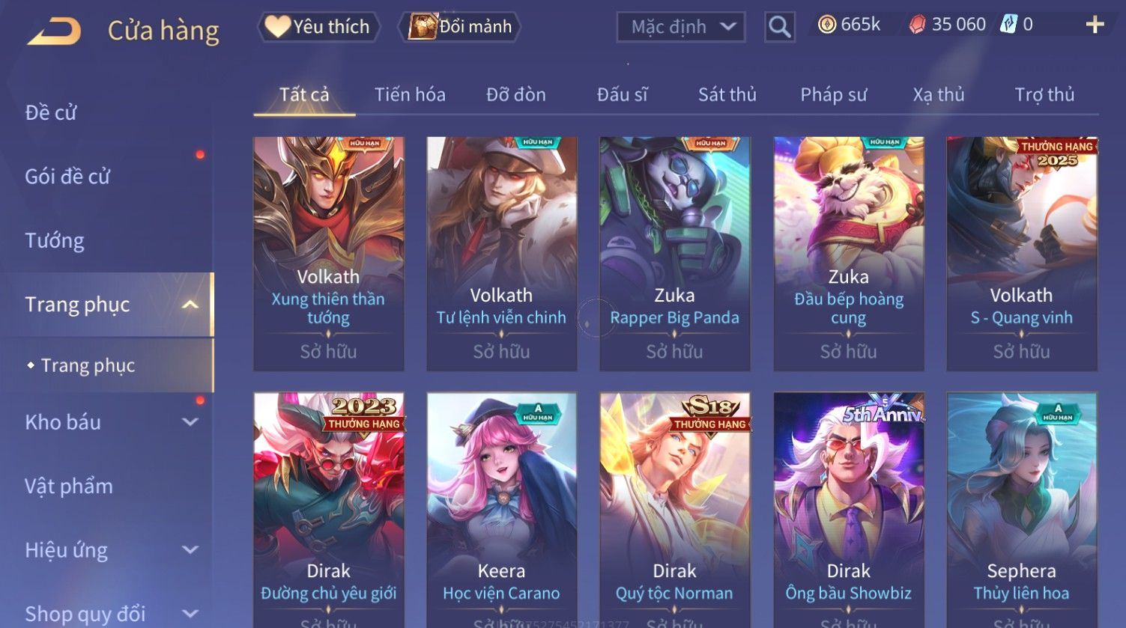
Task: Open Keera Học viện Carano skin card
Action: tap(501, 510)
